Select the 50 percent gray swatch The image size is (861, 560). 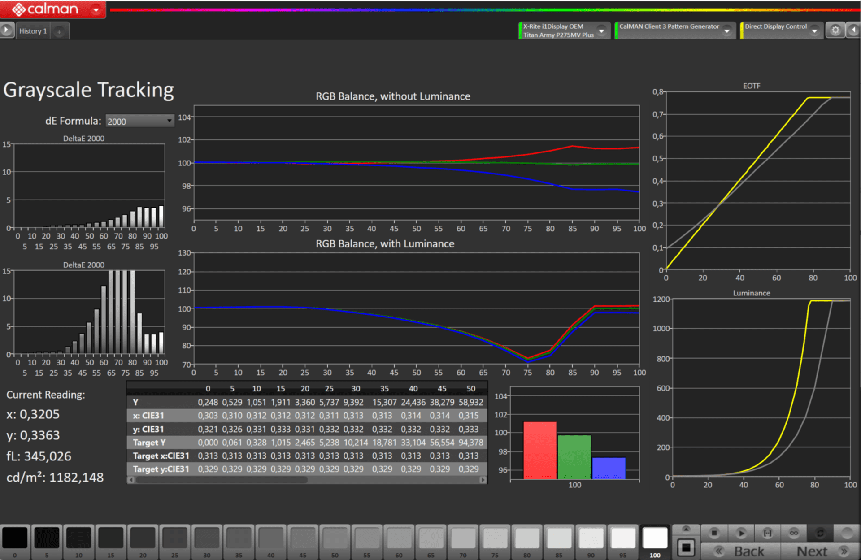pos(335,538)
